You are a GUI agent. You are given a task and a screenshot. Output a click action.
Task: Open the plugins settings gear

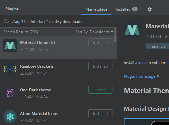click(x=150, y=9)
